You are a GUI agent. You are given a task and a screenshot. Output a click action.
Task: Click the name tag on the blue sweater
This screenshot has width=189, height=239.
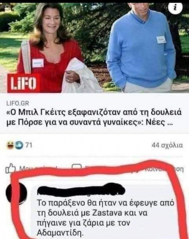coord(161,40)
